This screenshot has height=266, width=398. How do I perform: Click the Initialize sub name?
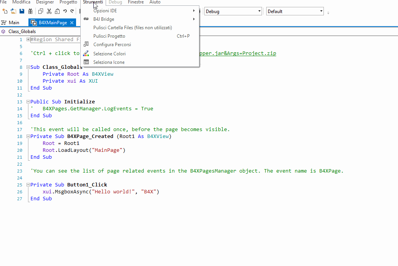pos(80,101)
